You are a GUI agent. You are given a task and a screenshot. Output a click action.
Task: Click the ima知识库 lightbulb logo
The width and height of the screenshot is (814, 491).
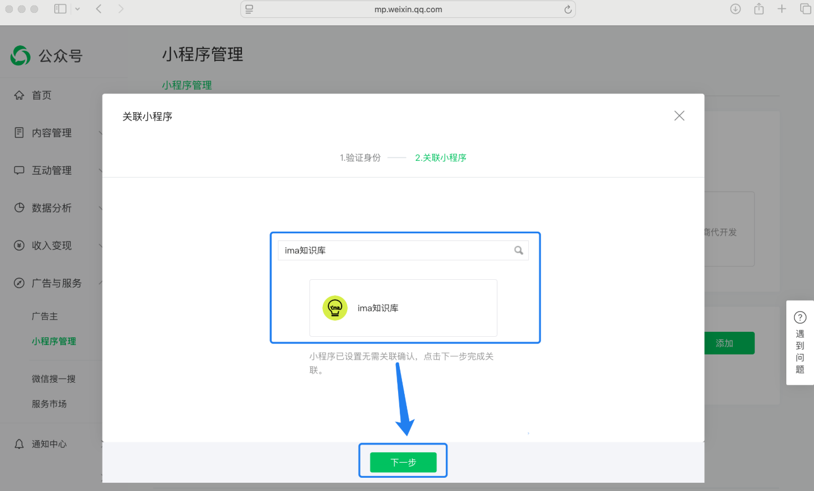[x=335, y=308]
